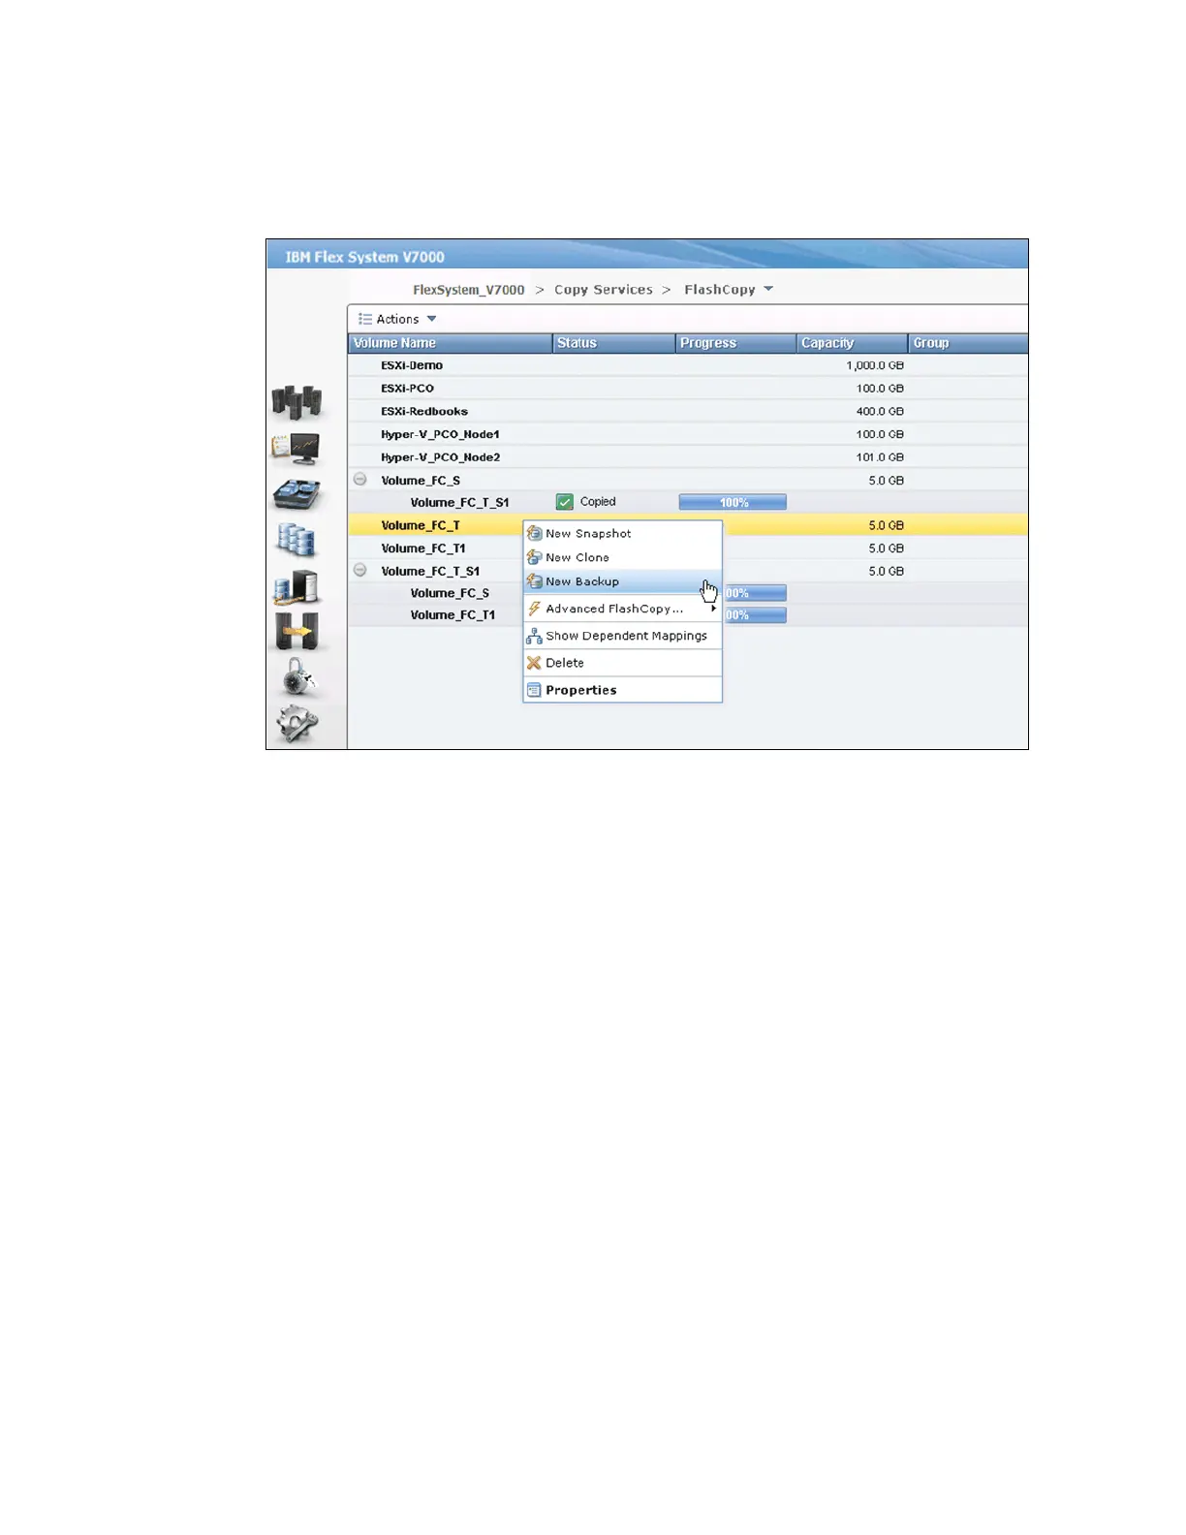Open the Volumes database icon in sidebar
The width and height of the screenshot is (1186, 1535).
pyautogui.click(x=296, y=540)
